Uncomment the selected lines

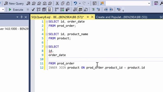98,10
